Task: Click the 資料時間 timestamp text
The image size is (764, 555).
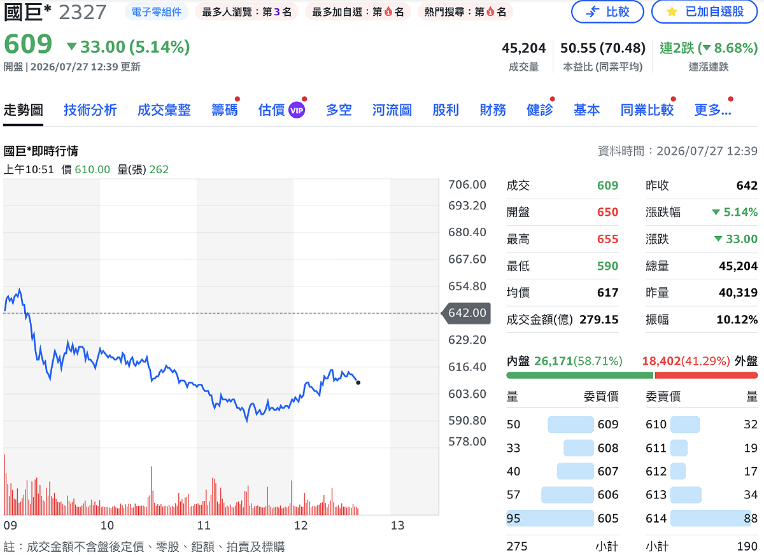Action: tap(678, 151)
